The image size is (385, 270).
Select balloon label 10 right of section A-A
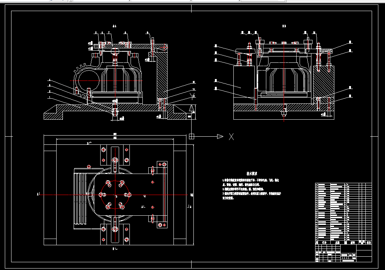[x=194, y=82]
